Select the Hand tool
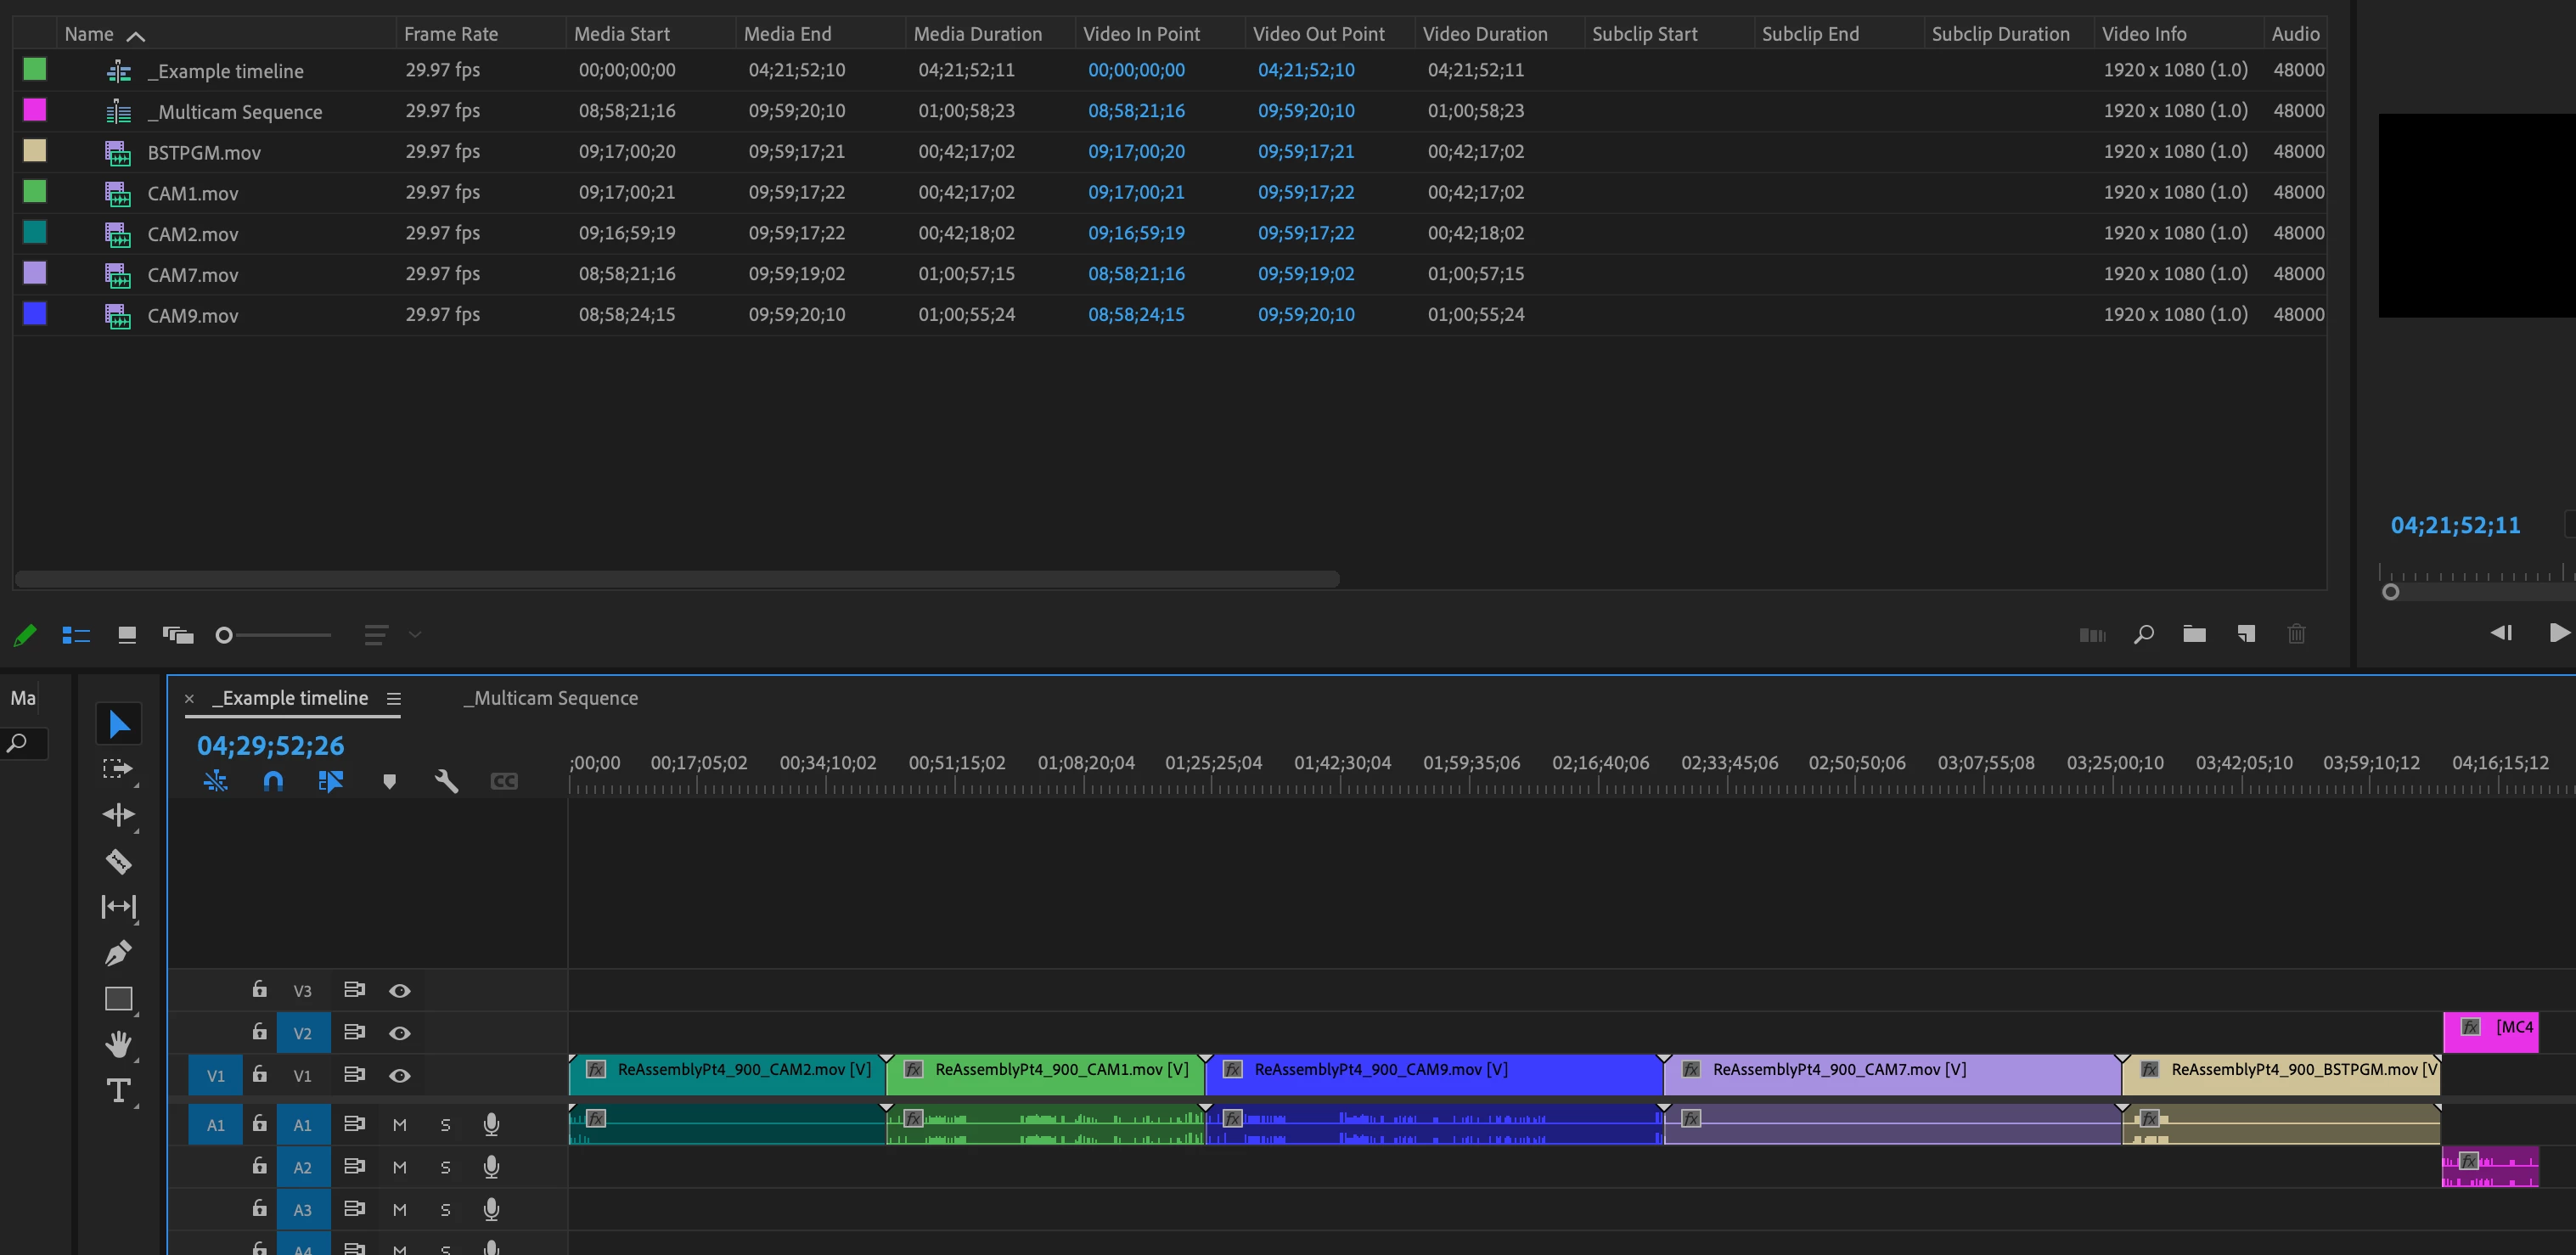 point(118,1044)
